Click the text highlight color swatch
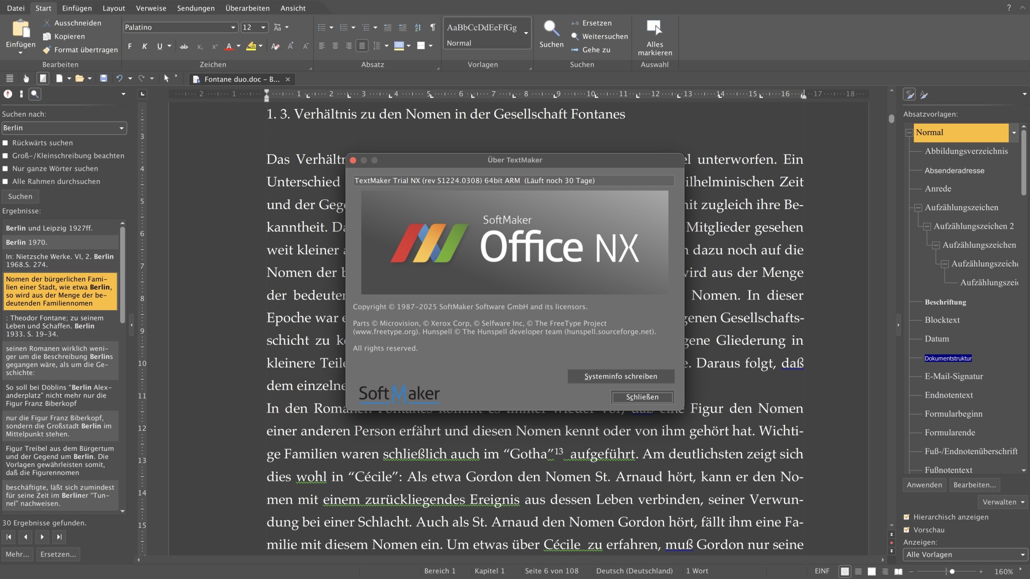Image resolution: width=1030 pixels, height=579 pixels. pyautogui.click(x=251, y=46)
